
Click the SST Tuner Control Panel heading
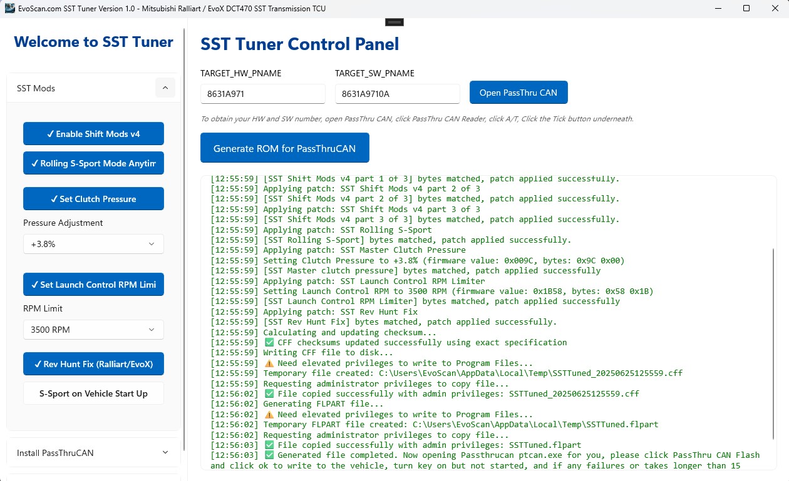pyautogui.click(x=299, y=44)
